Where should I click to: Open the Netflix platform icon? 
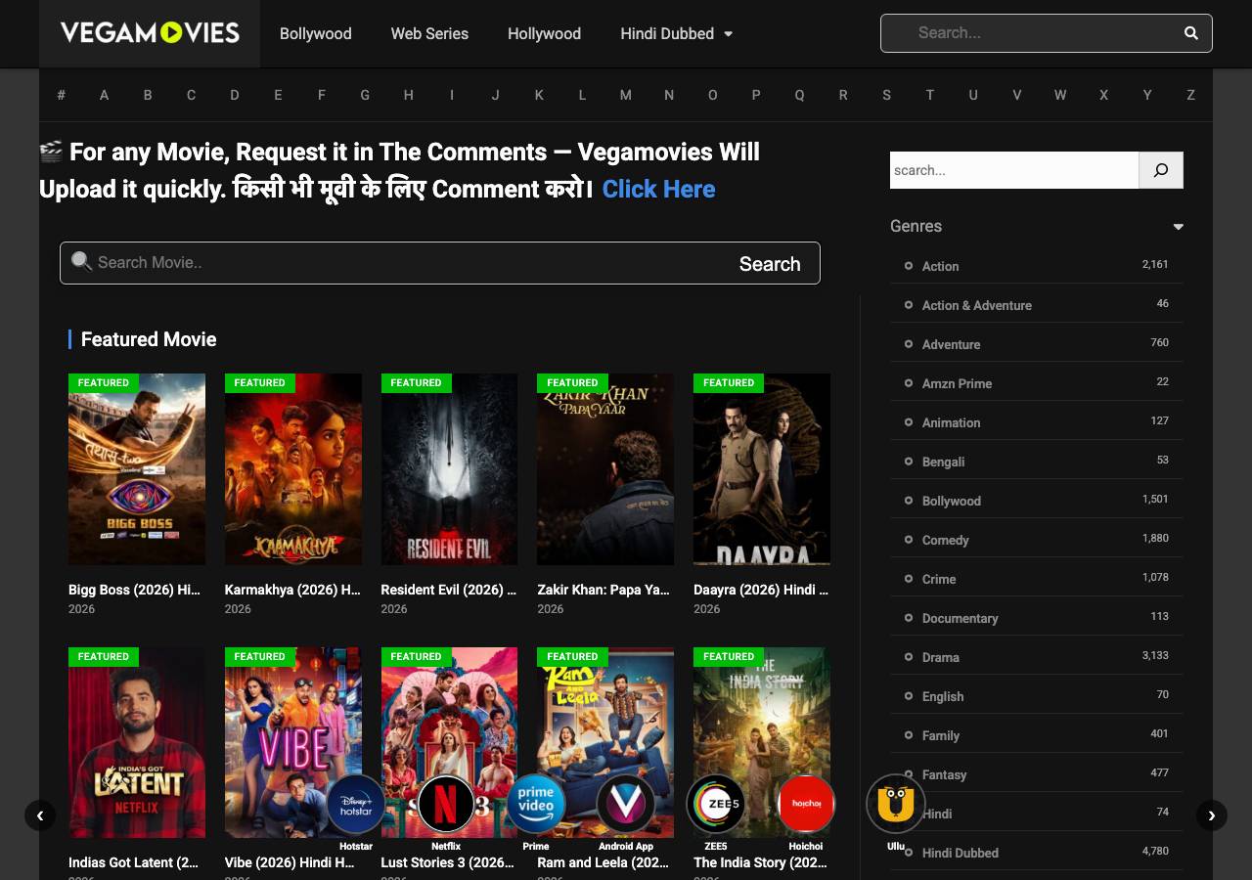point(446,805)
